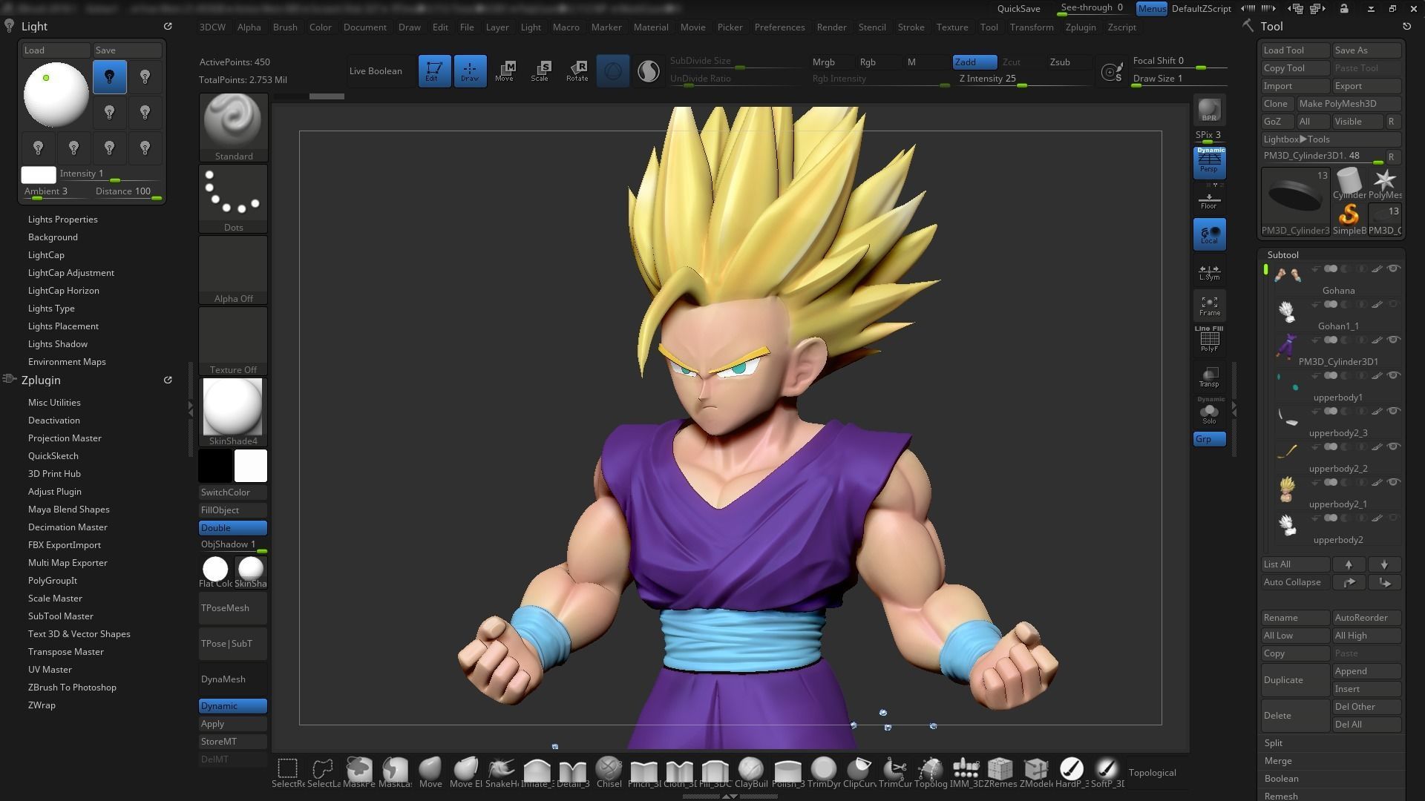This screenshot has height=801, width=1425.
Task: Toggle PolyF line fill display
Action: [1209, 340]
